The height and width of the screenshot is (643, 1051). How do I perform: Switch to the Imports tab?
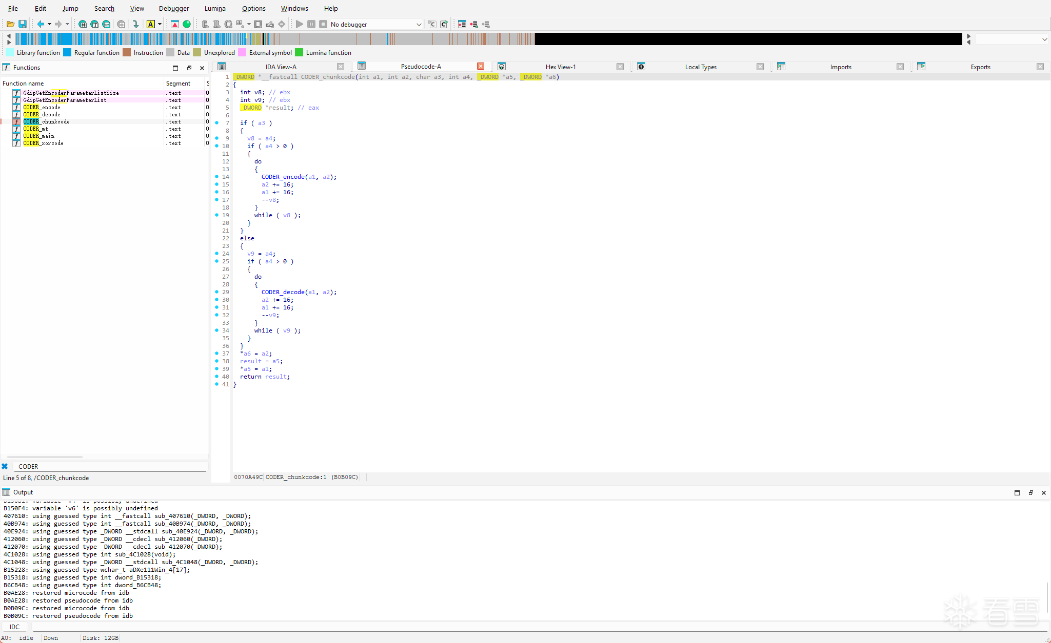[840, 67]
